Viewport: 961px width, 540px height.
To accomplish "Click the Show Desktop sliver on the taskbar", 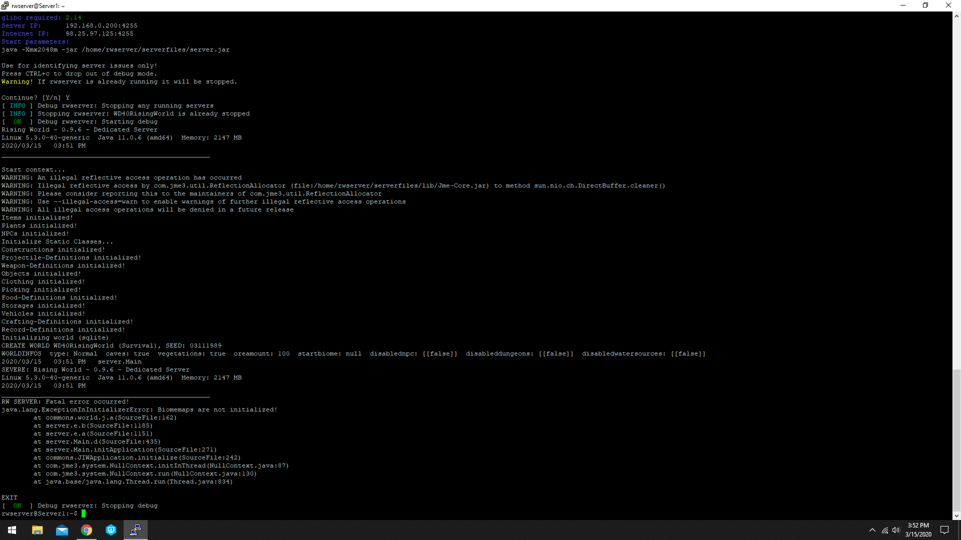I will [959, 530].
